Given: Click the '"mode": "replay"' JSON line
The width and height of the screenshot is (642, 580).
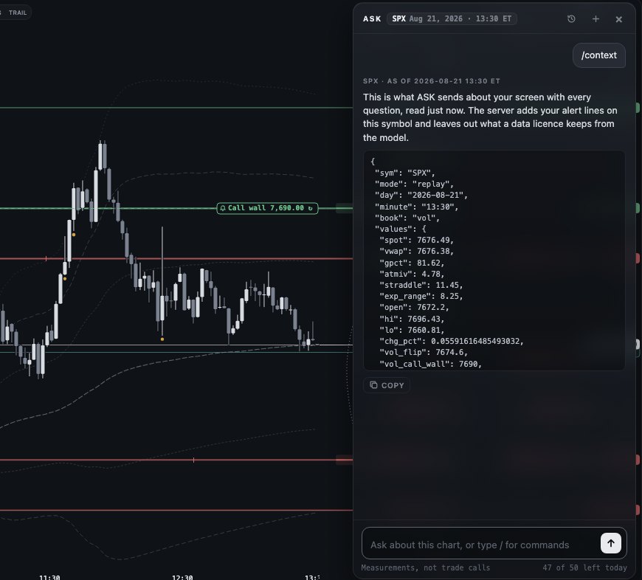Looking at the screenshot, I should coord(414,184).
